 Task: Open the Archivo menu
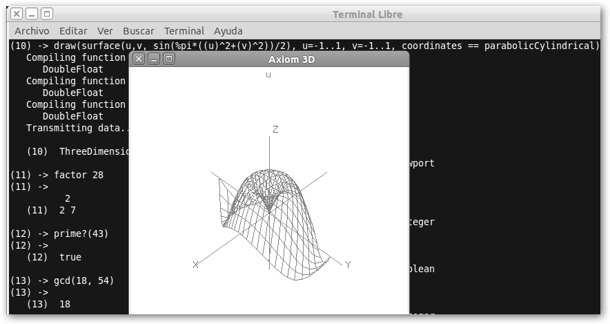click(x=32, y=31)
